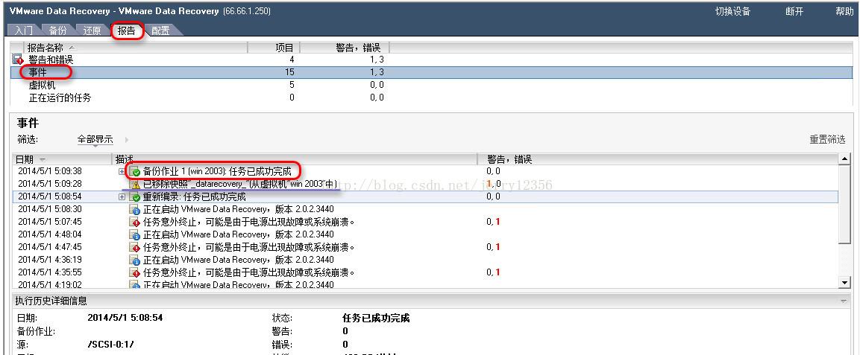The image size is (860, 355).
Task: Click the 15 项目 count for 事件
Action: [x=289, y=72]
